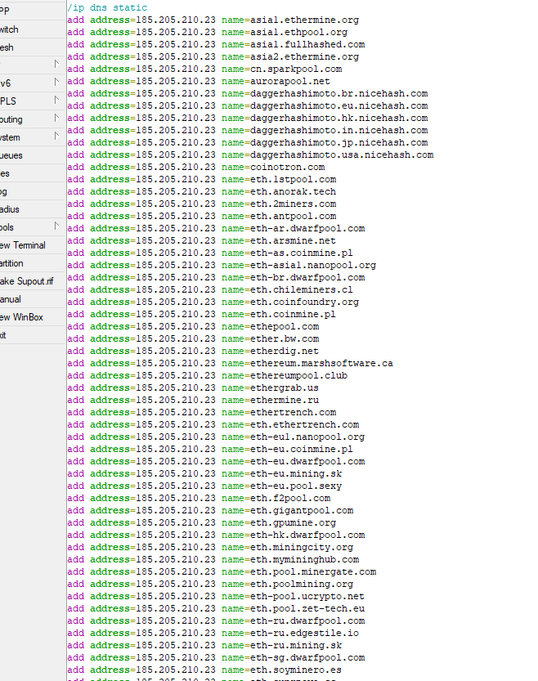Select the daggerhashimoto.eu.nicehash.com line
538x681 pixels.
click(x=248, y=105)
